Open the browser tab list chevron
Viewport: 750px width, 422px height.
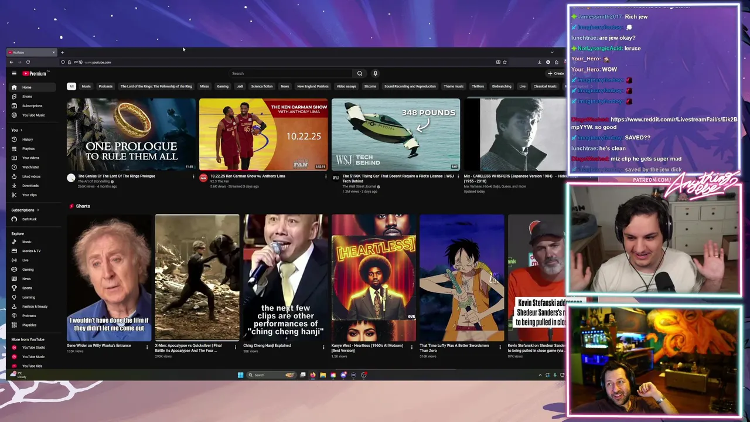[x=551, y=53]
